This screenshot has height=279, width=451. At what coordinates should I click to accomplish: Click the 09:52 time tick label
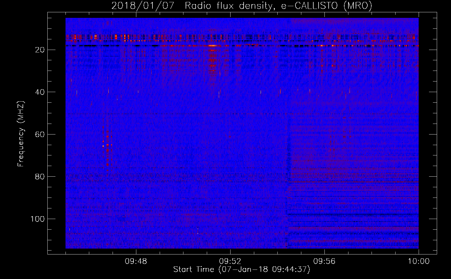click(x=230, y=261)
